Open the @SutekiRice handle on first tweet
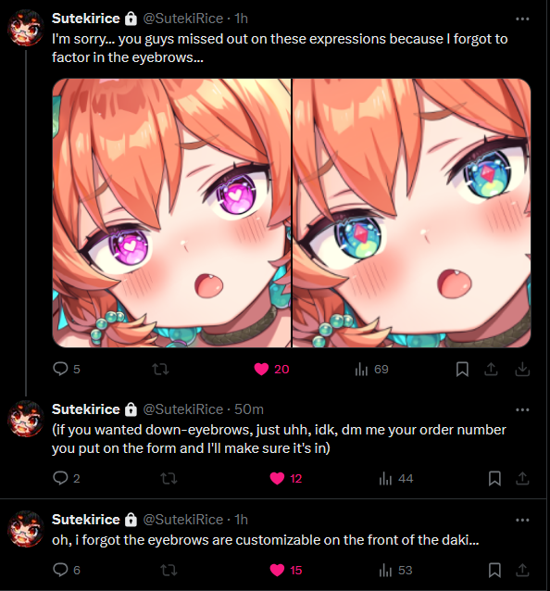The height and width of the screenshot is (591, 550). pos(183,19)
